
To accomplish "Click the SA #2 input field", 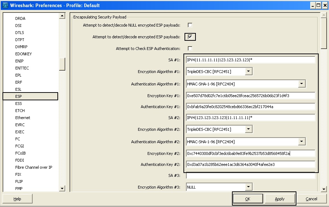I will (250, 118).
